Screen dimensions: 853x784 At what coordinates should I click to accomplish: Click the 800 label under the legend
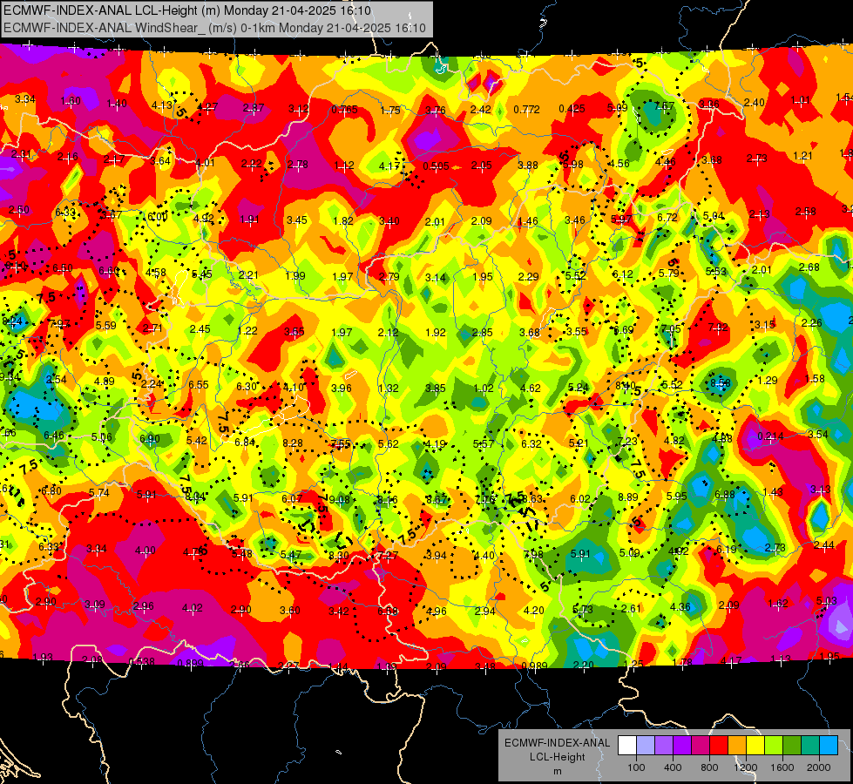coord(709,767)
